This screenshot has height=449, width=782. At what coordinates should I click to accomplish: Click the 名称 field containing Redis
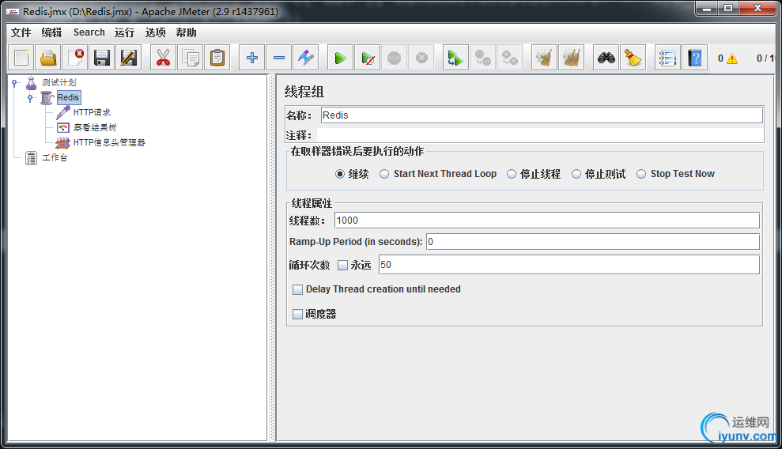(x=542, y=115)
